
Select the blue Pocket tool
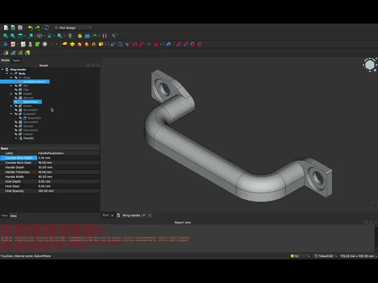(x=113, y=44)
